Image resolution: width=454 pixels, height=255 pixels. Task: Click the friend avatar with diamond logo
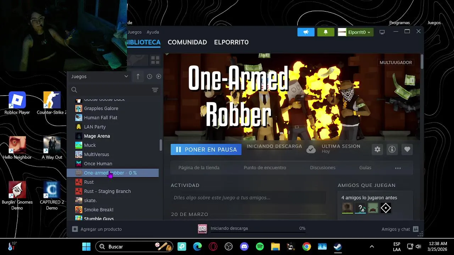(x=386, y=208)
